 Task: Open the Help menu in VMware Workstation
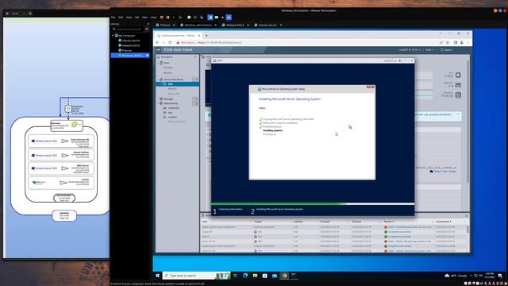tap(153, 17)
